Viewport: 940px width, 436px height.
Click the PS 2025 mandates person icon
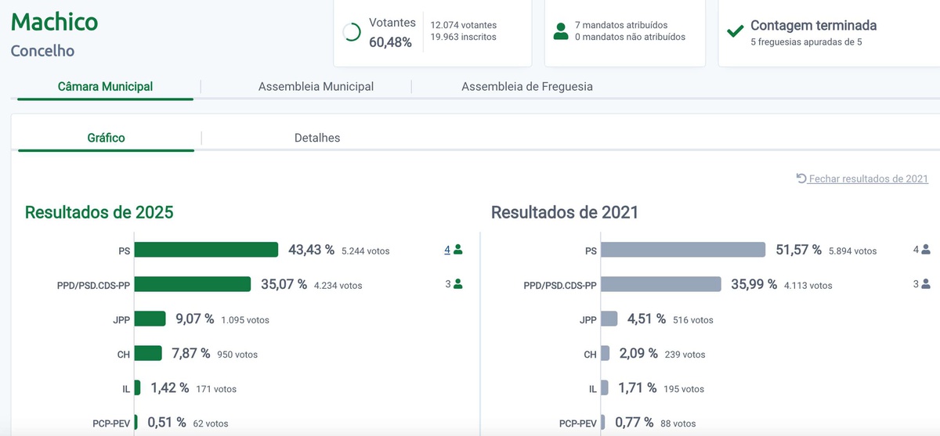[458, 250]
